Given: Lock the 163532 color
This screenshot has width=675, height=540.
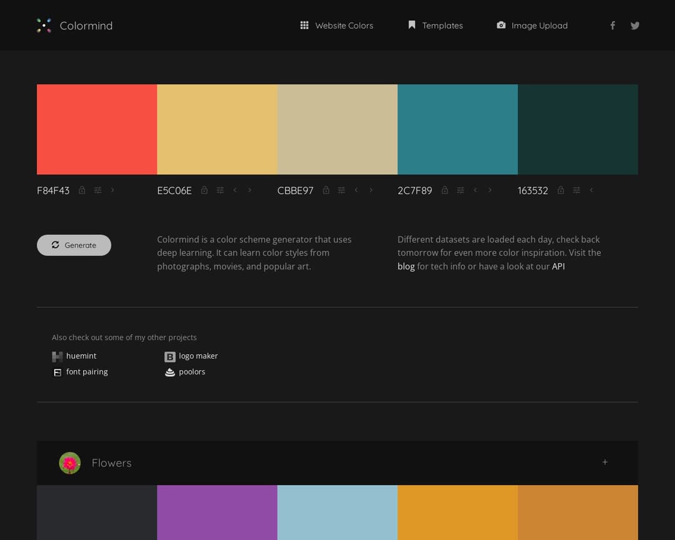Looking at the screenshot, I should [561, 190].
